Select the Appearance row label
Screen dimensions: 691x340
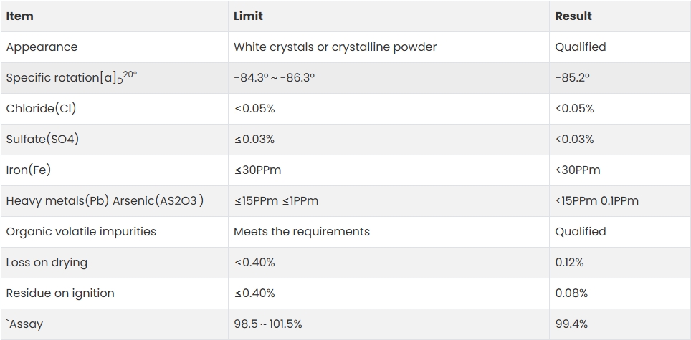point(42,47)
